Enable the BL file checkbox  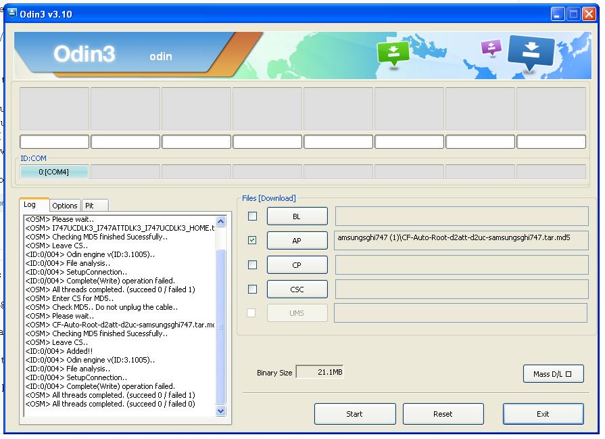[x=252, y=216]
